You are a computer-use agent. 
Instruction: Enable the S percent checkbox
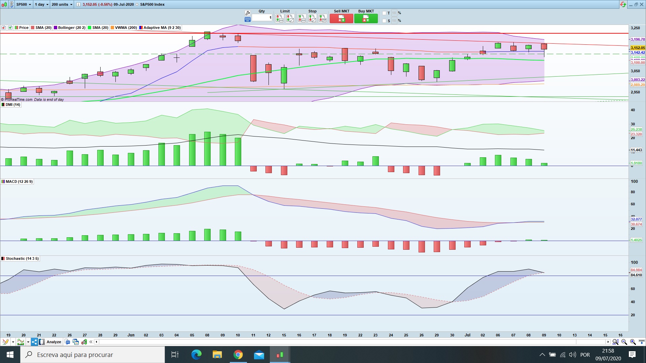[384, 21]
